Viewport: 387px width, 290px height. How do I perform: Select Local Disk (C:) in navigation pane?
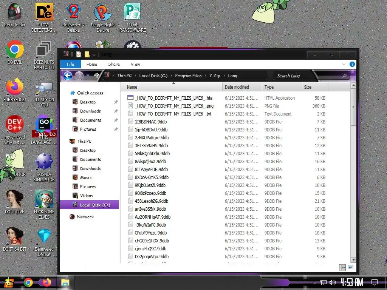coord(90,205)
